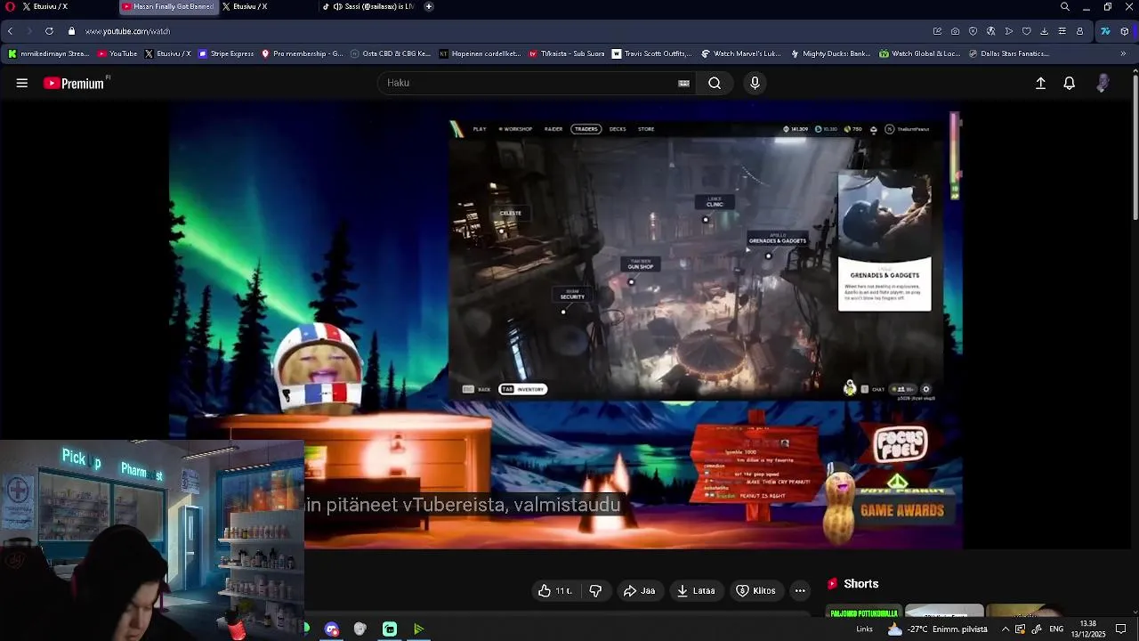Open the first Shorts thumbnail with green caption
Viewport: 1139px width, 641px height.
[x=864, y=612]
